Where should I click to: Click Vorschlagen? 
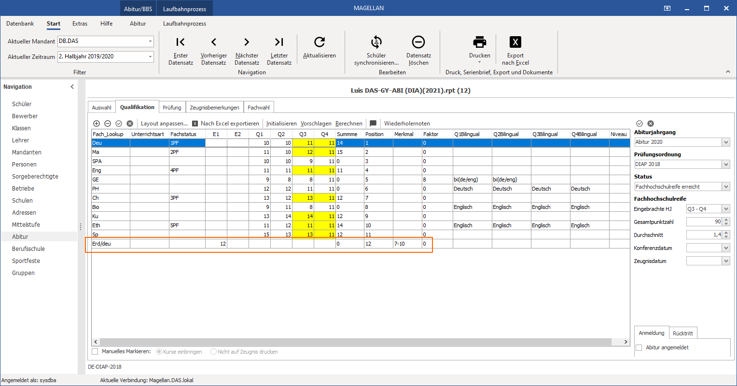click(316, 124)
